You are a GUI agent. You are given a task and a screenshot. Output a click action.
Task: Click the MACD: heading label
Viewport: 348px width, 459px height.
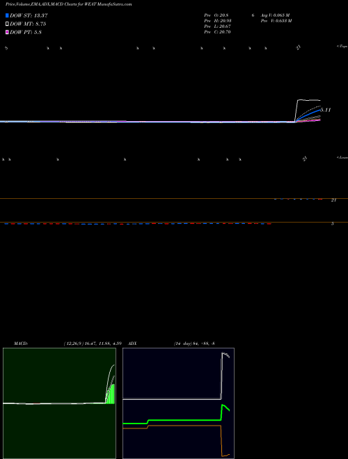[x=21, y=344]
